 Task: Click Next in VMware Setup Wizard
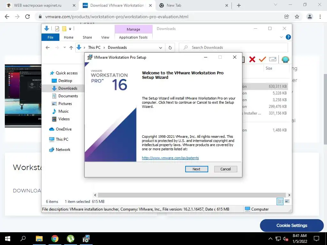tap(196, 169)
